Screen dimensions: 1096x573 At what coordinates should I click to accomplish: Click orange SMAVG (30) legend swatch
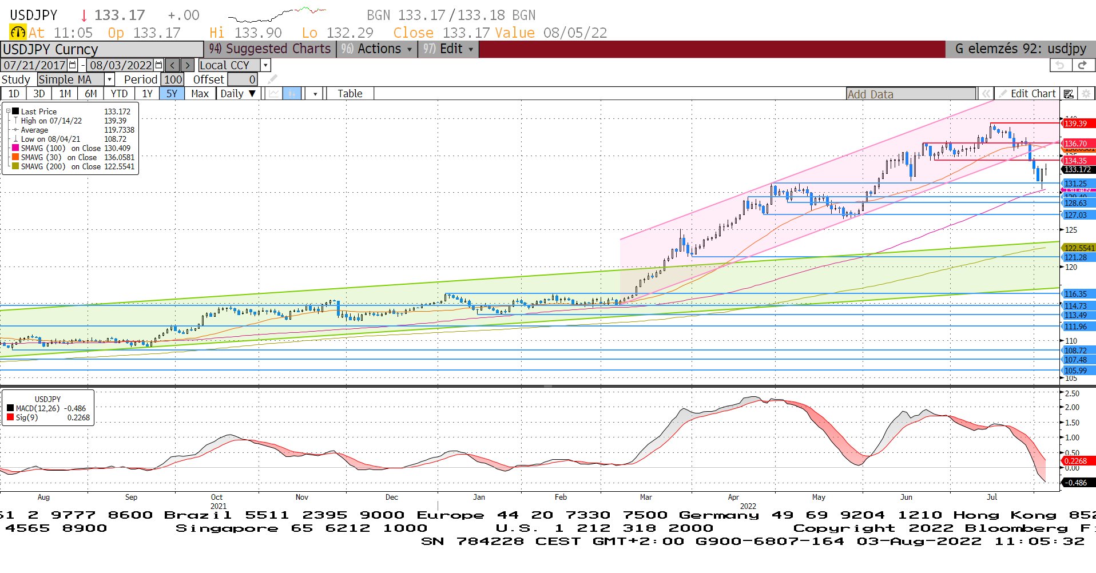[15, 157]
